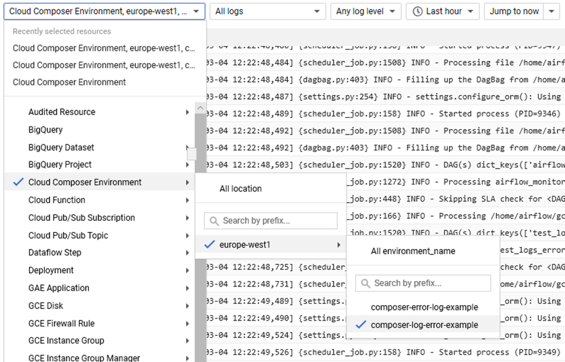The height and width of the screenshot is (362, 565).
Task: Click log entry 'Started process (PID=9349)'
Action: [386, 352]
